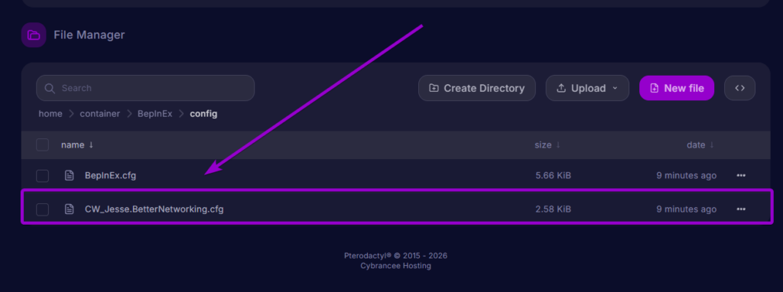Tick the checkbox for BepInEx.cfg

pos(43,175)
